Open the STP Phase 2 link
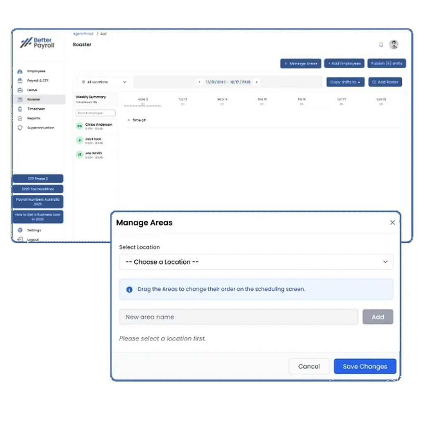 (38, 179)
